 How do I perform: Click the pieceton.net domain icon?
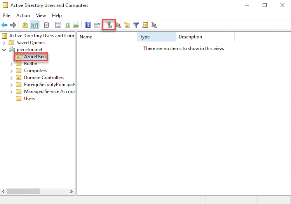tap(12, 50)
